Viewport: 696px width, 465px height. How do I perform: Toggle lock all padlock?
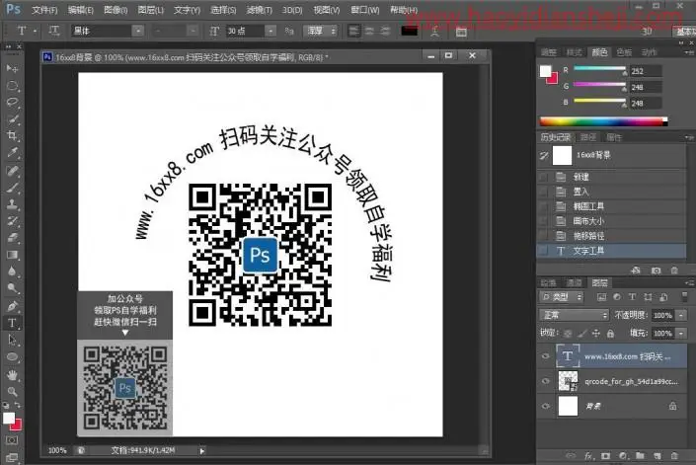(610, 333)
